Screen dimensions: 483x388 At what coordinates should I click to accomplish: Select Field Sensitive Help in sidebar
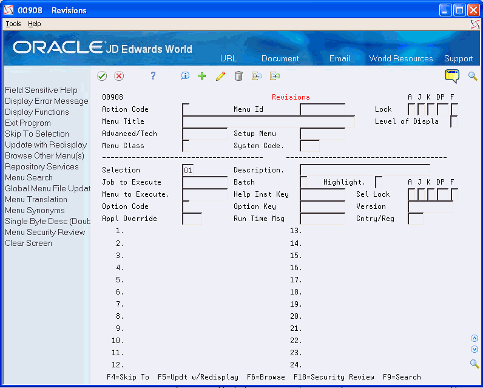point(41,90)
